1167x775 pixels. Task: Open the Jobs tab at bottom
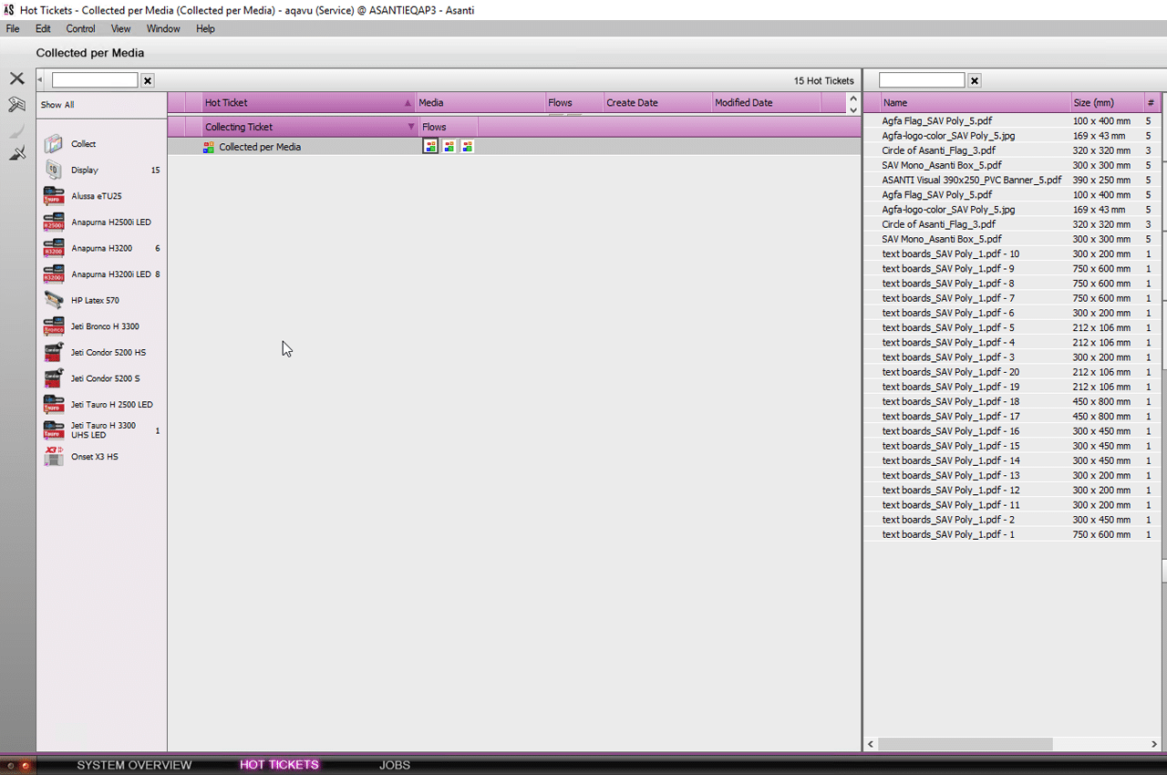click(395, 765)
